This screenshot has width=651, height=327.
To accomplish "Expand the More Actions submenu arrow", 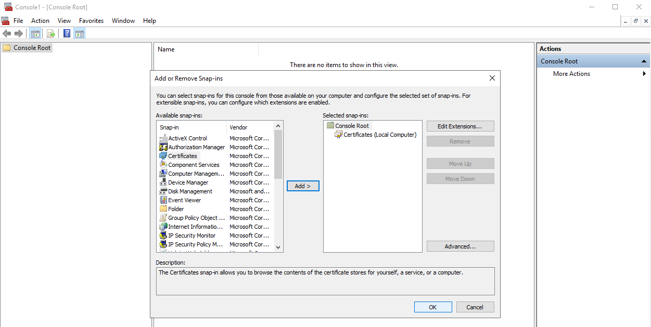I will tap(644, 74).
